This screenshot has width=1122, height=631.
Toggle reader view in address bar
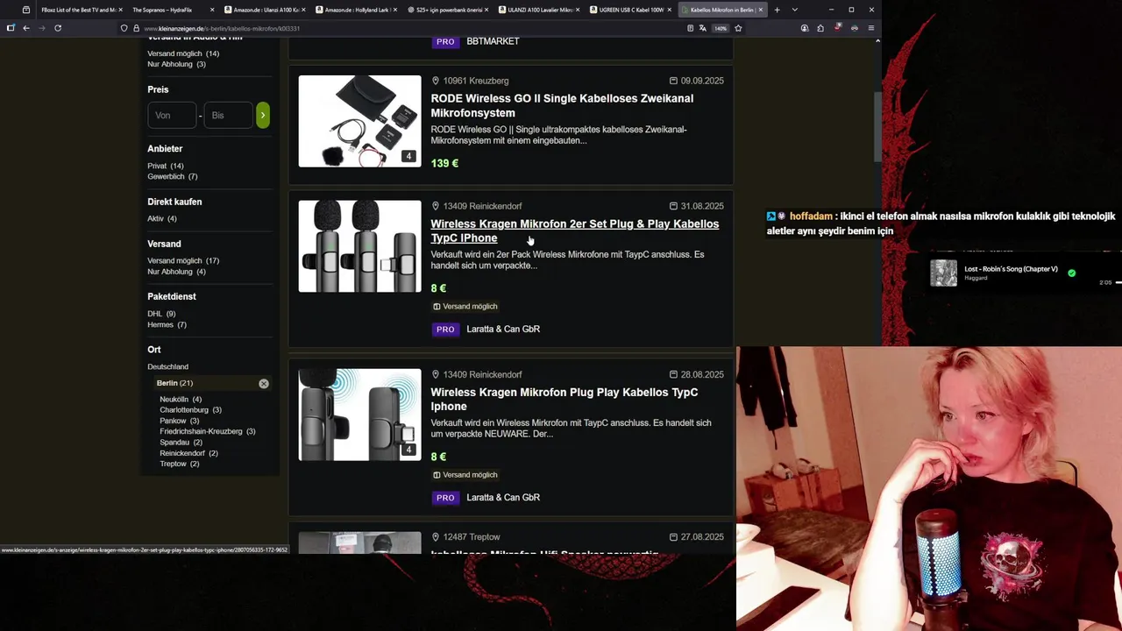[691, 28]
